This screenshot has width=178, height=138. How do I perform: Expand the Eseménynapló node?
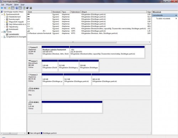[x=5, y=19]
